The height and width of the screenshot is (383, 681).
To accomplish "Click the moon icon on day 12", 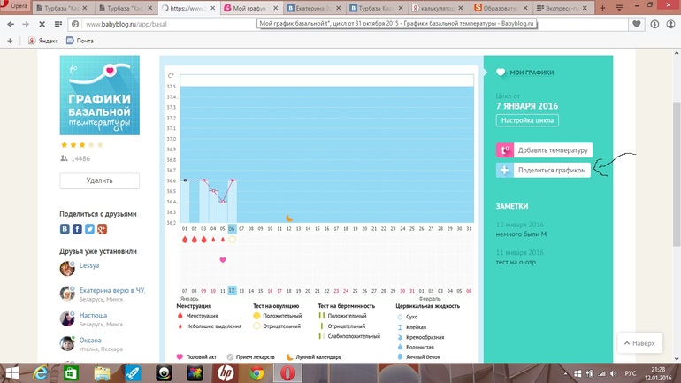I will [289, 218].
